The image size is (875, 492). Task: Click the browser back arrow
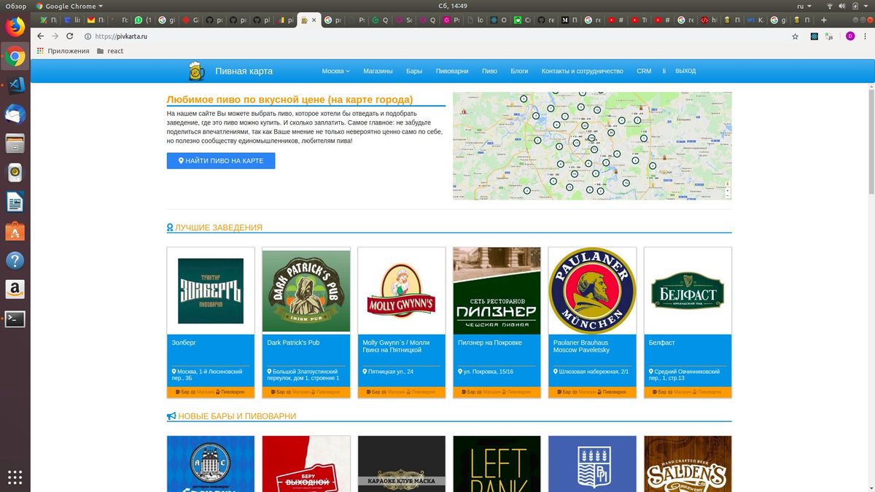41,36
